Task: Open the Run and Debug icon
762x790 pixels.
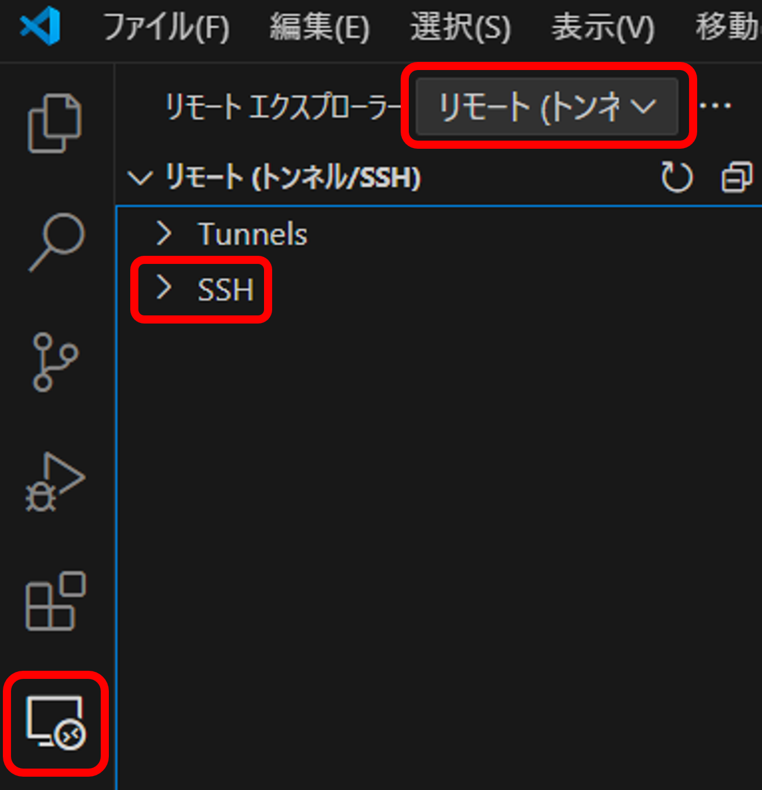Action: [x=55, y=482]
